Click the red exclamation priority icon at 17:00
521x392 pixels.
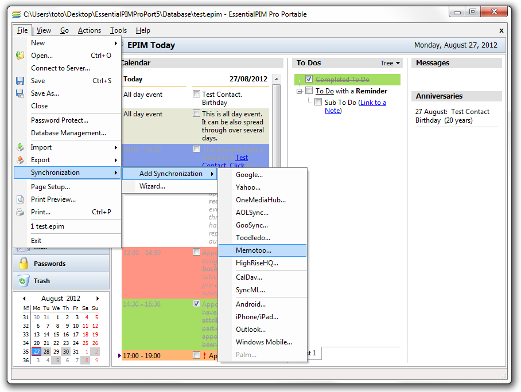[204, 355]
